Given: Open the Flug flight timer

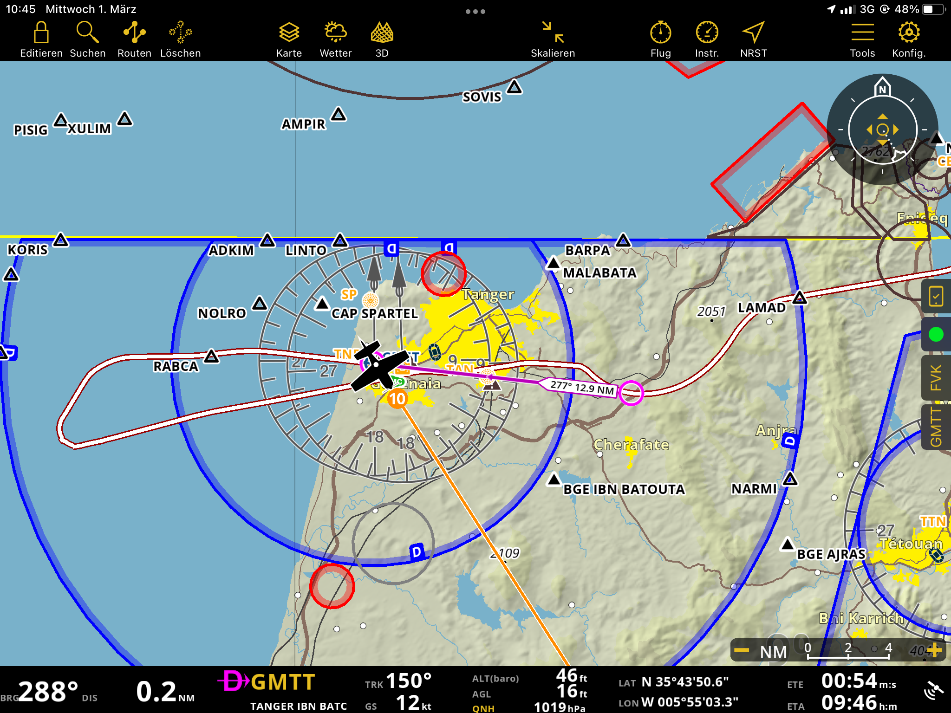Looking at the screenshot, I should (x=660, y=33).
